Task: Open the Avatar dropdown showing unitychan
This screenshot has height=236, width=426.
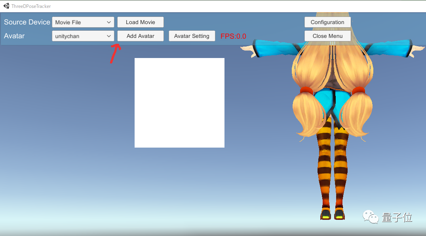Action: (83, 36)
